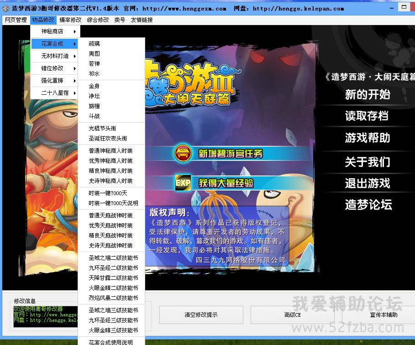Select 祁水 menu entry

click(x=111, y=74)
